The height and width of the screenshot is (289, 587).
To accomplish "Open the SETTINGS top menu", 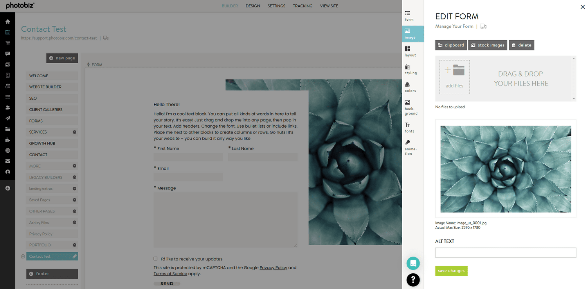I will pos(276,6).
